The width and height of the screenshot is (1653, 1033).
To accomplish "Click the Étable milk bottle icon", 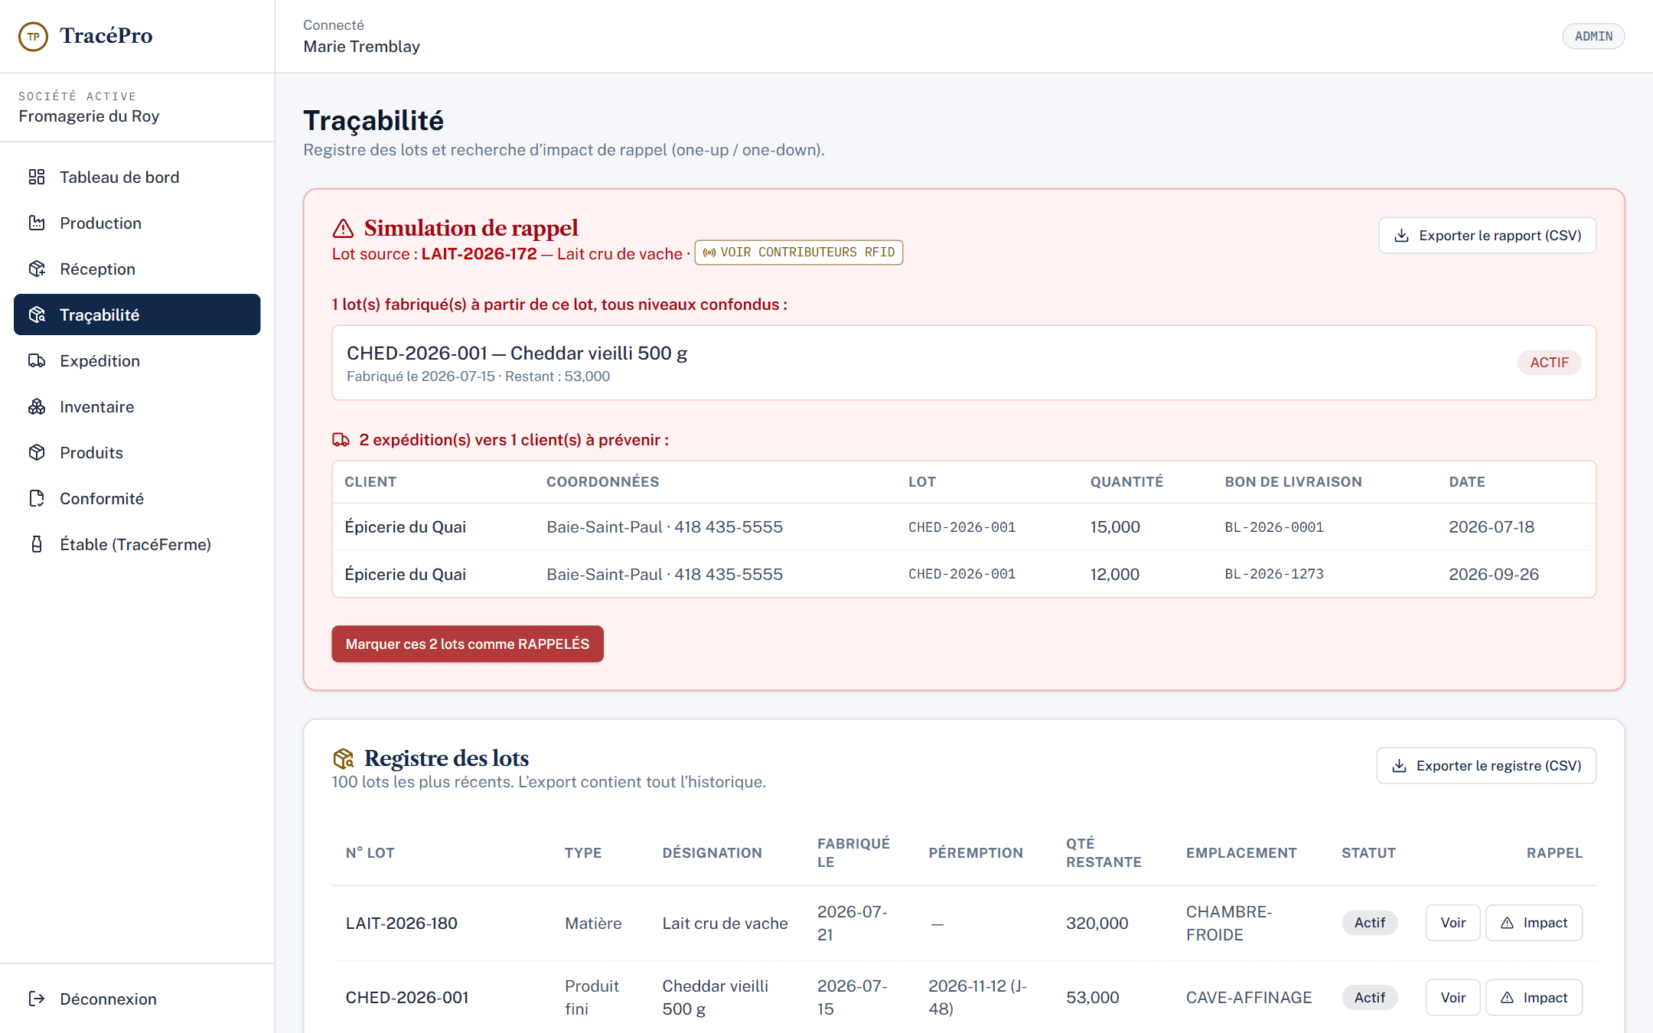I will (37, 544).
